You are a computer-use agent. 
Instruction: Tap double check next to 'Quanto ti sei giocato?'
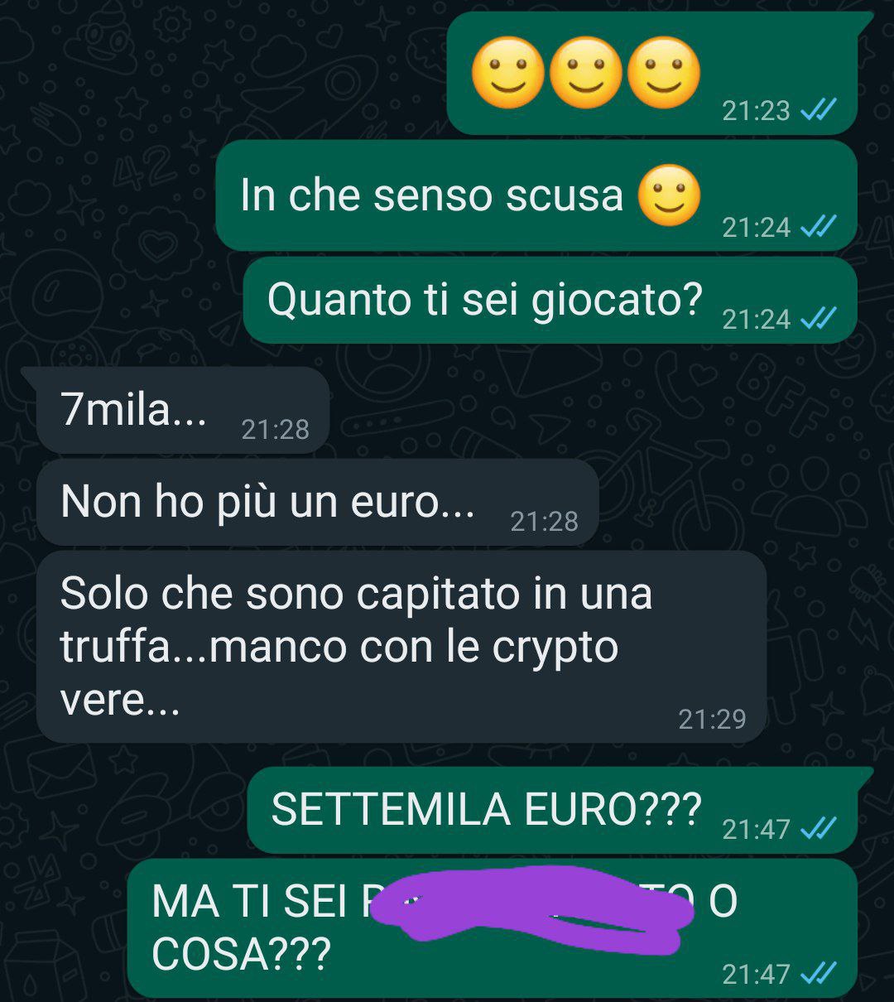pyautogui.click(x=819, y=318)
